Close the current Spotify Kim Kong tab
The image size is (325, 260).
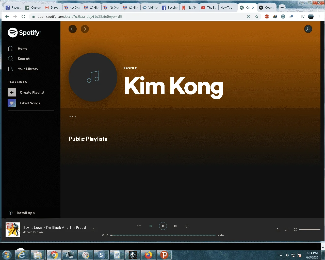tap(253, 8)
